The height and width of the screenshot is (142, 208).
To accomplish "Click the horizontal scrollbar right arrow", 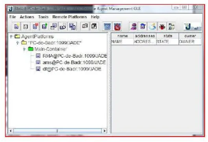I will coord(105,131).
